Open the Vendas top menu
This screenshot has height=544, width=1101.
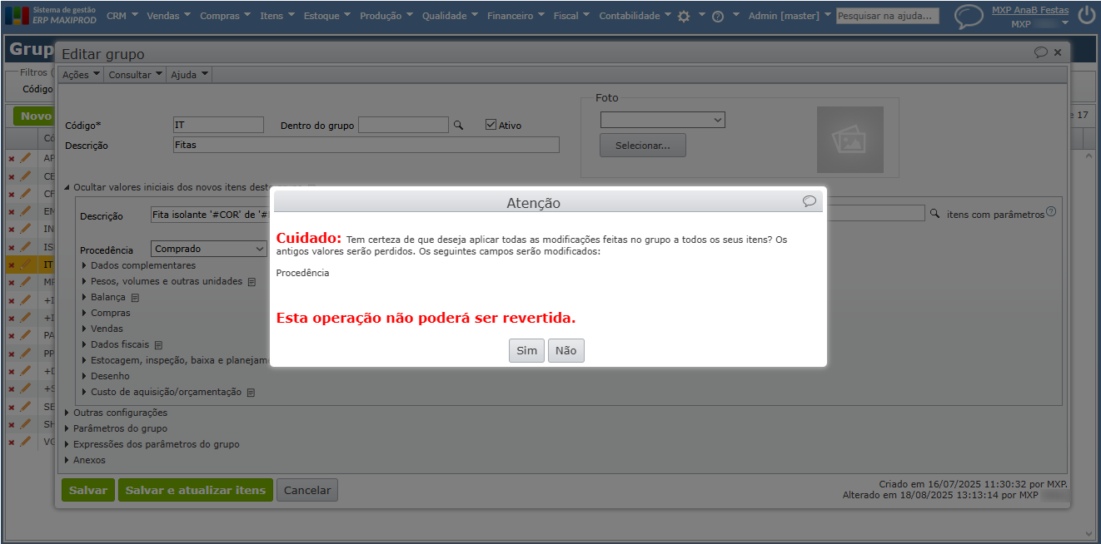coord(168,16)
